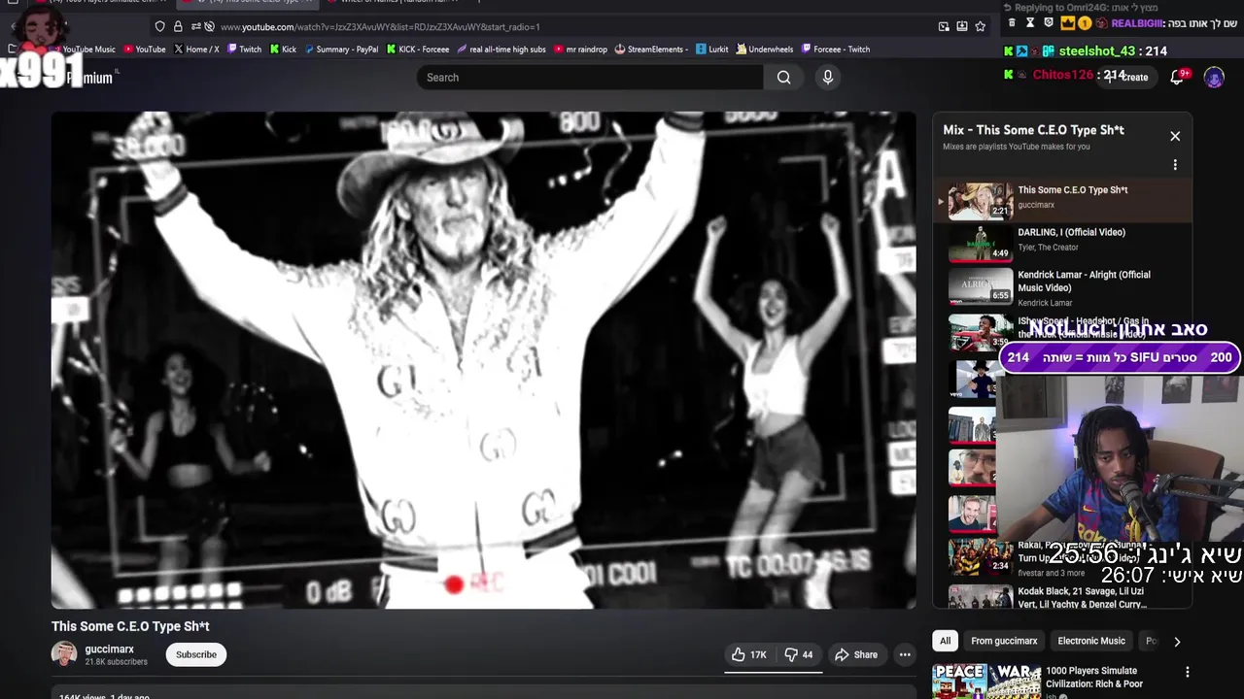Click the shield tracking protection icon

tap(160, 27)
